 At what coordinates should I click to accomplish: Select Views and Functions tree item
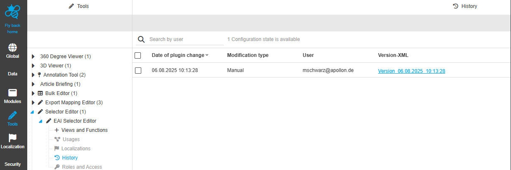coord(84,130)
